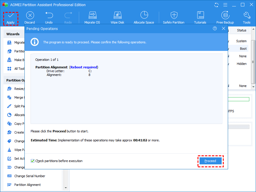The width and height of the screenshot is (256, 192).
Task: Open the Migrate OS tool
Action: 92,18
